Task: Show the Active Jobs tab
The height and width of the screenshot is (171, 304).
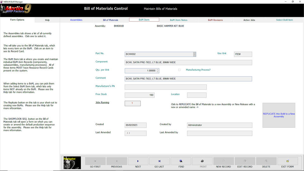Action: [x=249, y=20]
